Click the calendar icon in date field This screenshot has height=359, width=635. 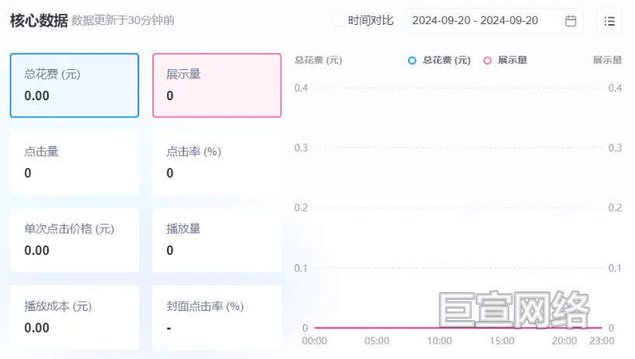point(570,21)
